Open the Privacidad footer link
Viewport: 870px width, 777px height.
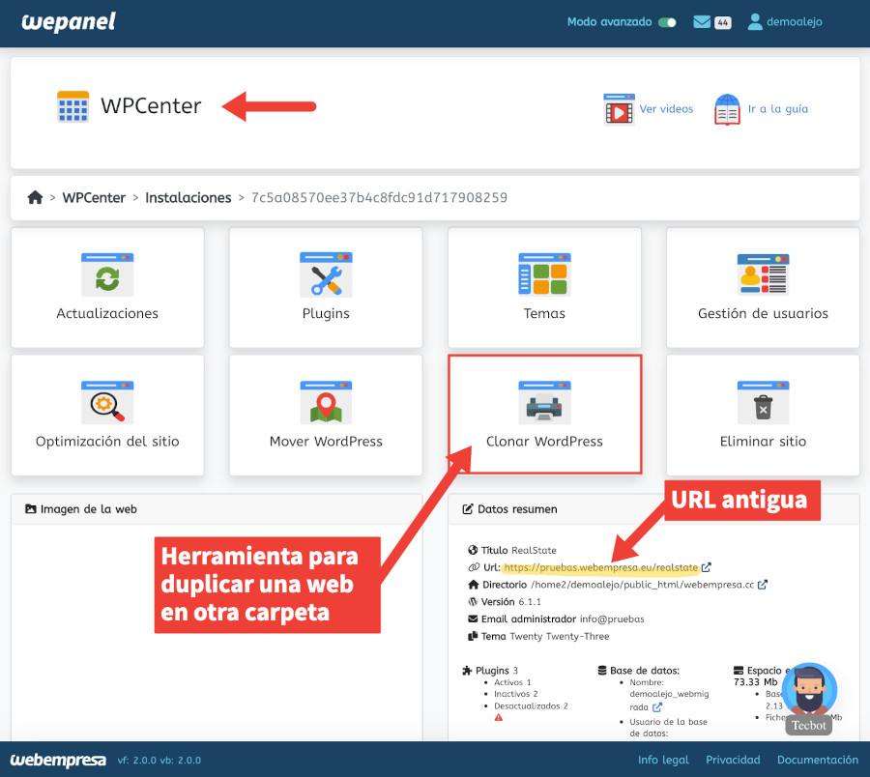[x=733, y=760]
